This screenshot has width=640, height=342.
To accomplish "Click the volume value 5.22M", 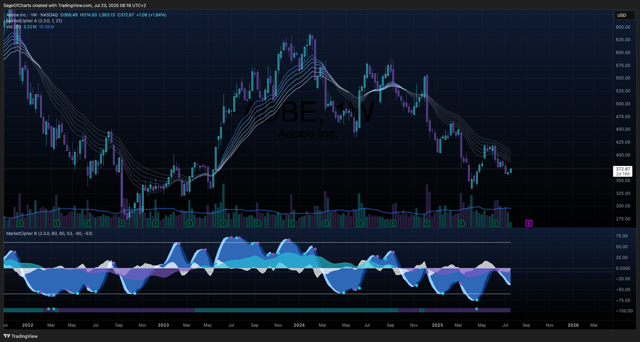I will [30, 27].
